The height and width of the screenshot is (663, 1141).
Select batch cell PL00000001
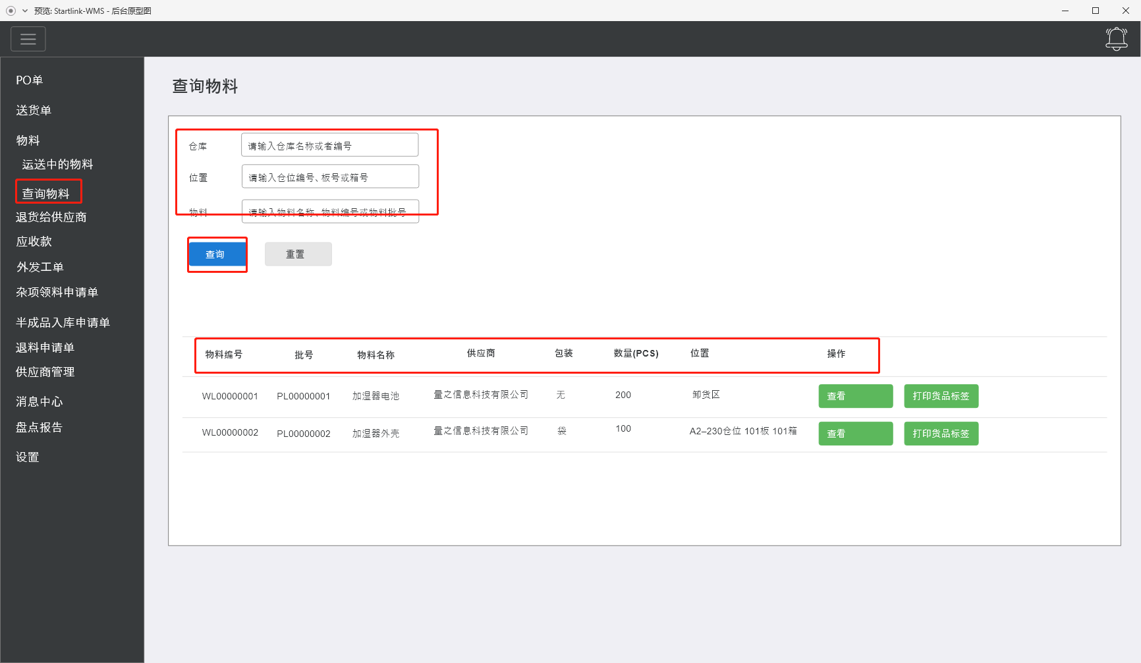[304, 396]
